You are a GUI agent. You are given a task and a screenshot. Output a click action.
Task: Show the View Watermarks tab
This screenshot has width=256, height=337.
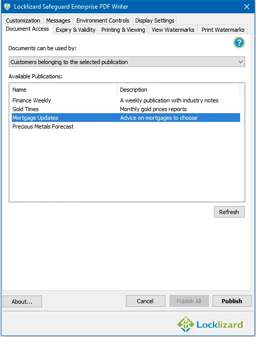click(x=173, y=30)
